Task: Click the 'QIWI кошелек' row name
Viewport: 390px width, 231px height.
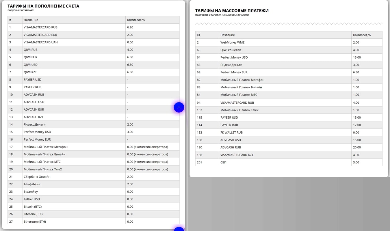Action: pos(231,50)
